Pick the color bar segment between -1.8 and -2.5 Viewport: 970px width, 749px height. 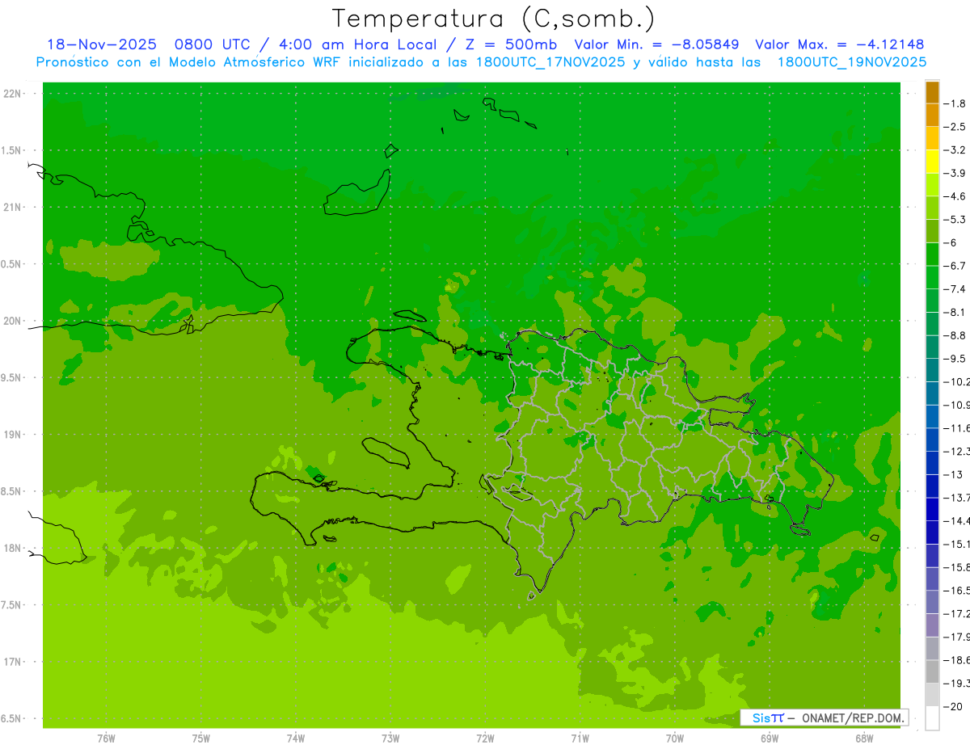click(932, 115)
